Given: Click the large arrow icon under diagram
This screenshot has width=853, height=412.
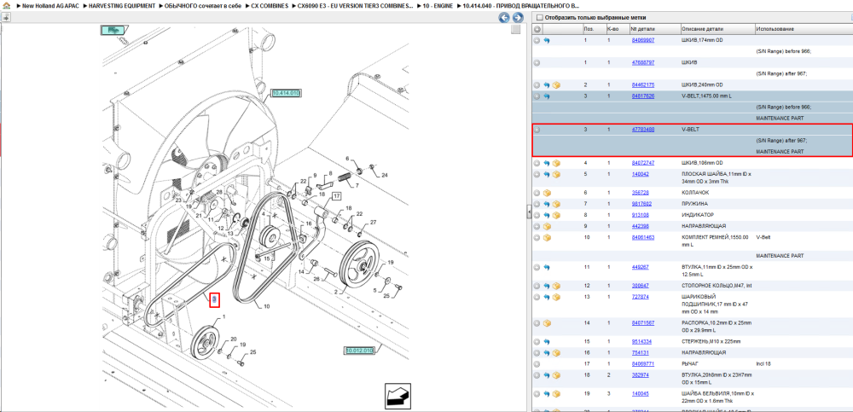Looking at the screenshot, I should click(x=397, y=396).
